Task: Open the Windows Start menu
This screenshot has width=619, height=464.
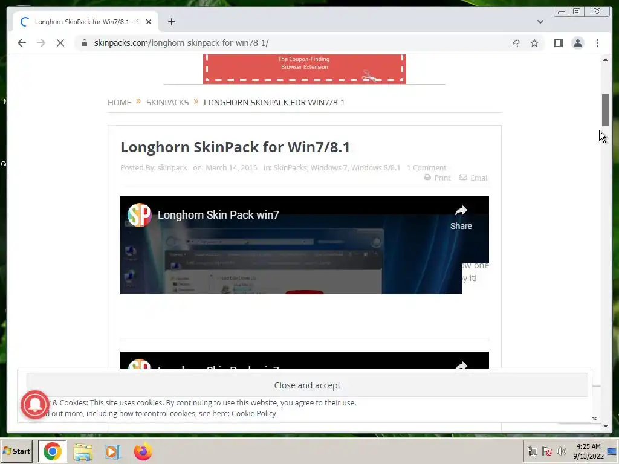Action: (x=17, y=451)
